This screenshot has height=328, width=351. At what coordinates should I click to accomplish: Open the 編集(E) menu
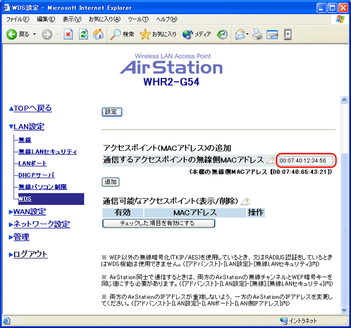(x=46, y=19)
